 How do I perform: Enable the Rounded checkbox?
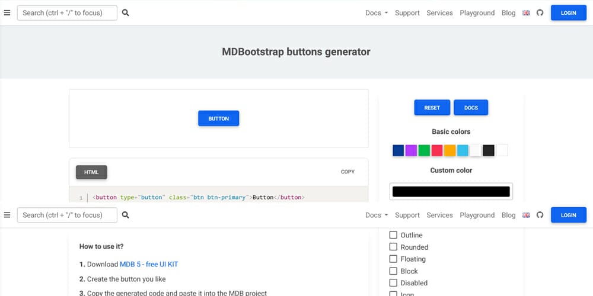tap(393, 247)
